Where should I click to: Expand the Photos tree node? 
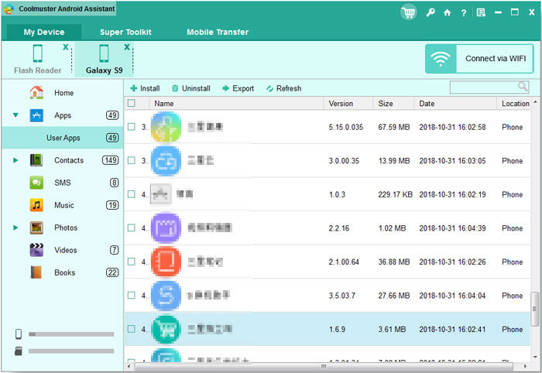tap(15, 228)
